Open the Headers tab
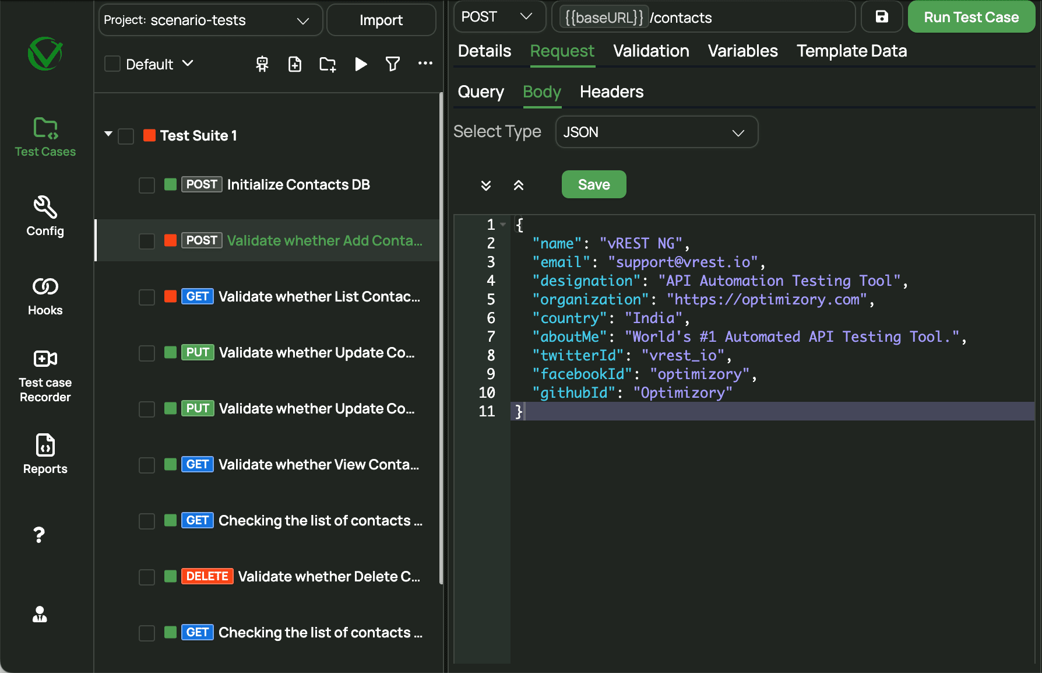This screenshot has height=673, width=1042. click(x=611, y=92)
